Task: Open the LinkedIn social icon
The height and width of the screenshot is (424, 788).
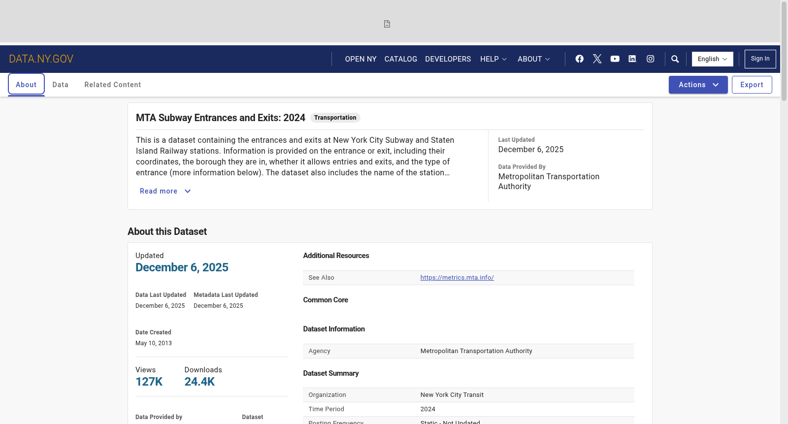Action: 632,59
